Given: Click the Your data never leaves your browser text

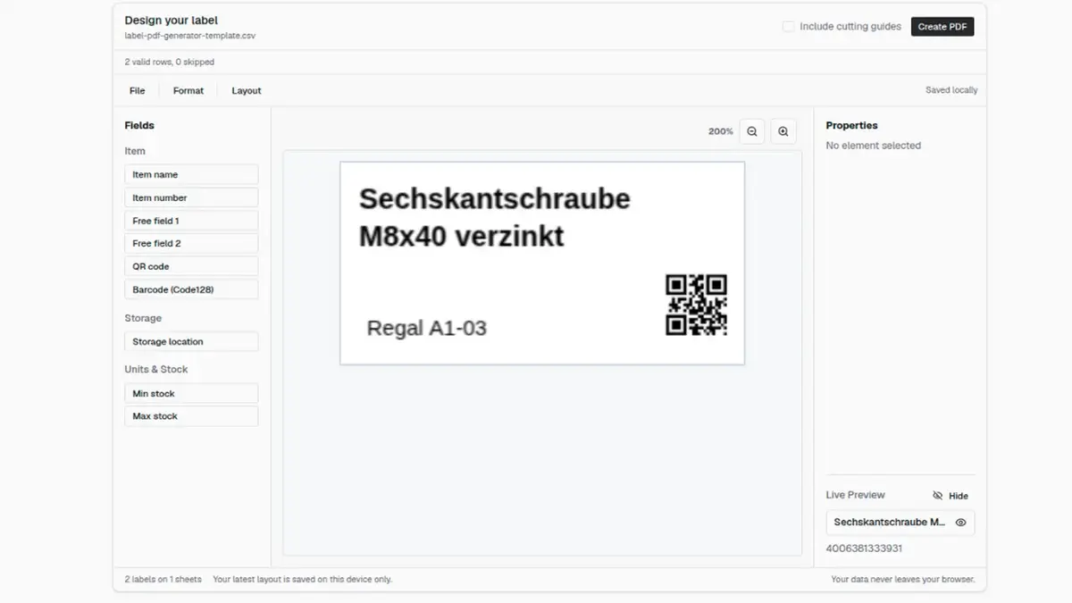Looking at the screenshot, I should tap(903, 580).
